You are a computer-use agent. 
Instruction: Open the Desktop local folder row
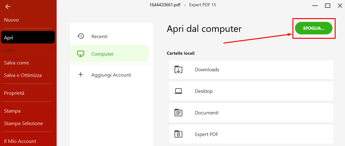[251, 91]
